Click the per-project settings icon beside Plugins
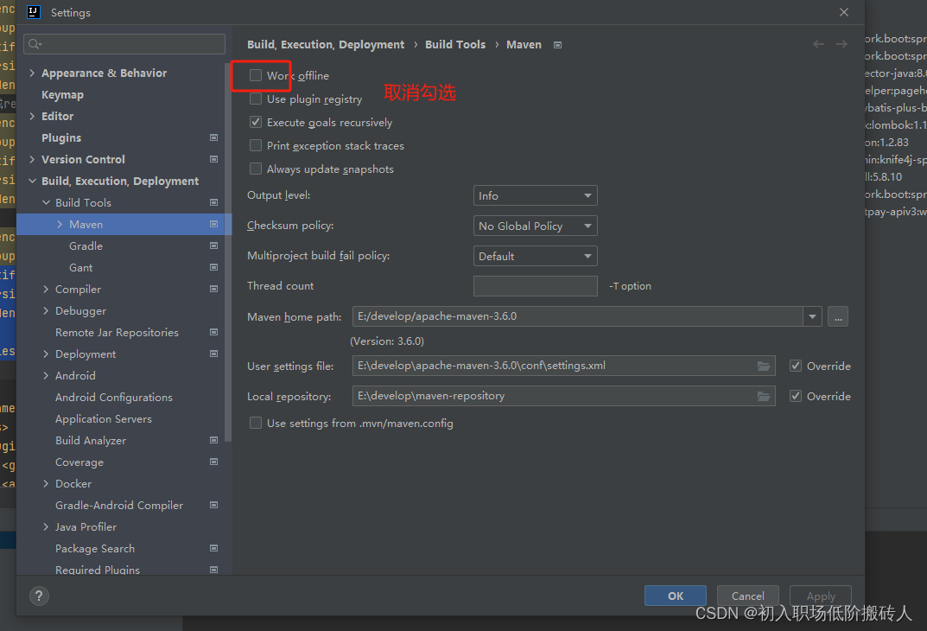Viewport: 927px width, 631px height. (213, 137)
